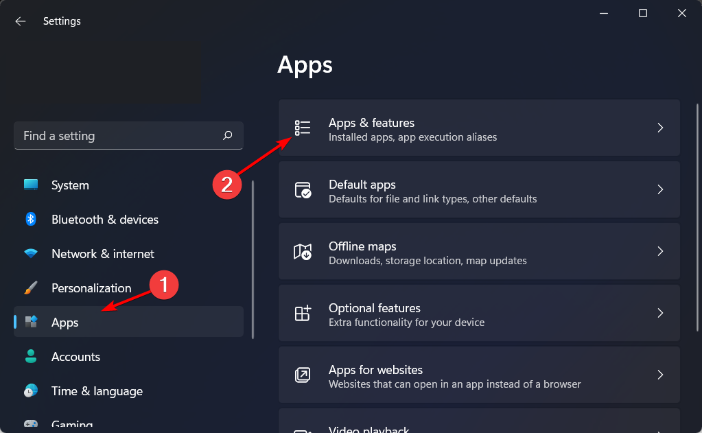Viewport: 702px width, 433px height.
Task: Click the search magnifier in Find a setting
Action: point(227,135)
